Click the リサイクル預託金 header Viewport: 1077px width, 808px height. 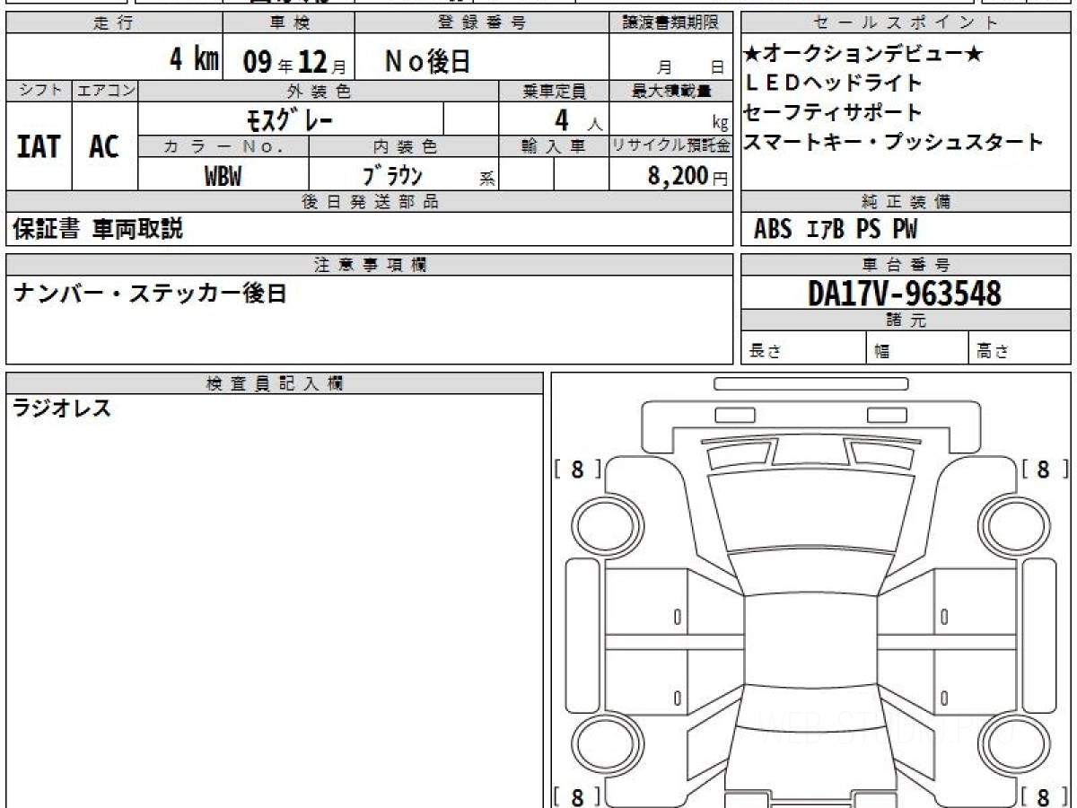point(671,146)
